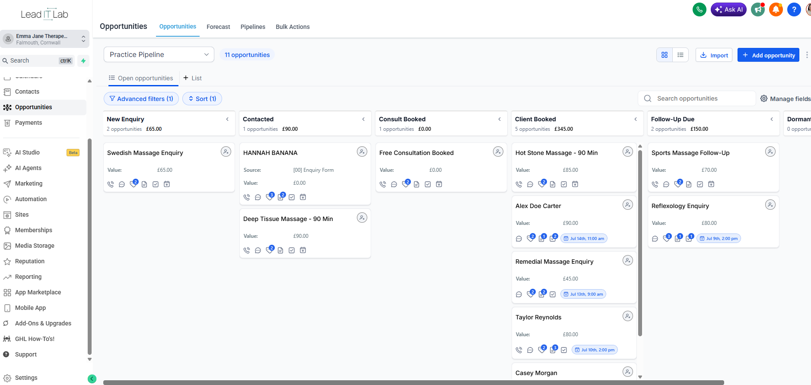The width and height of the screenshot is (811, 385).
Task: Expand the Emma Jane Therapies account switcher
Action: (x=45, y=39)
